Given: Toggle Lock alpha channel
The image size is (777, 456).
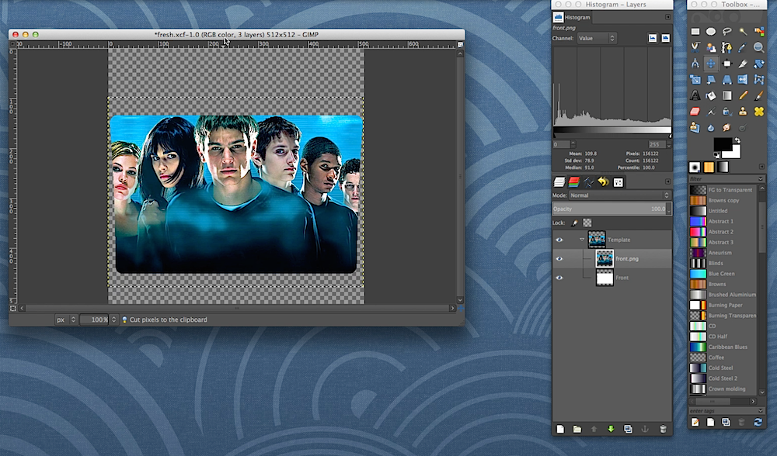Looking at the screenshot, I should click(x=587, y=223).
